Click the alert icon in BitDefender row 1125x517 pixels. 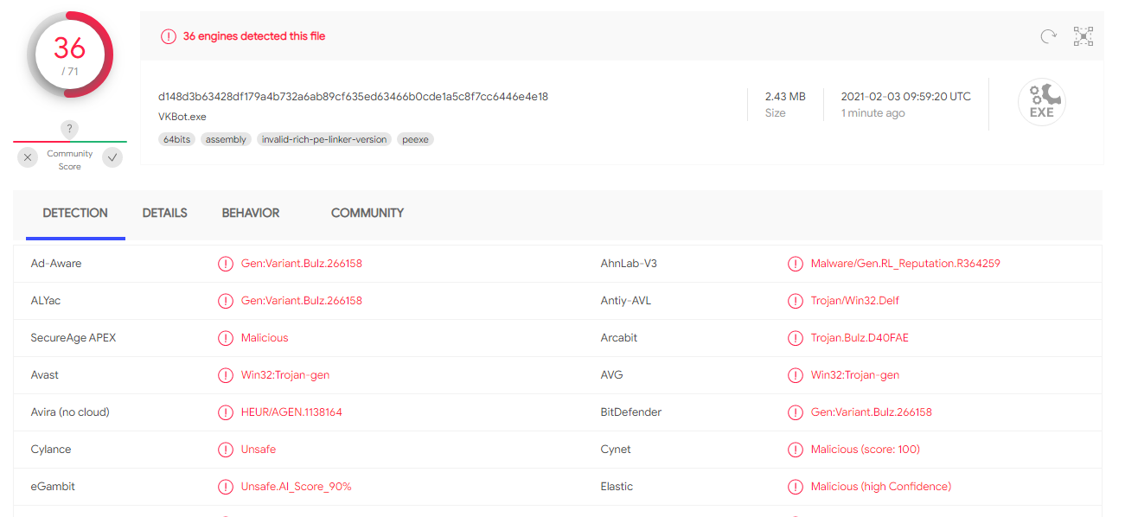coord(796,412)
